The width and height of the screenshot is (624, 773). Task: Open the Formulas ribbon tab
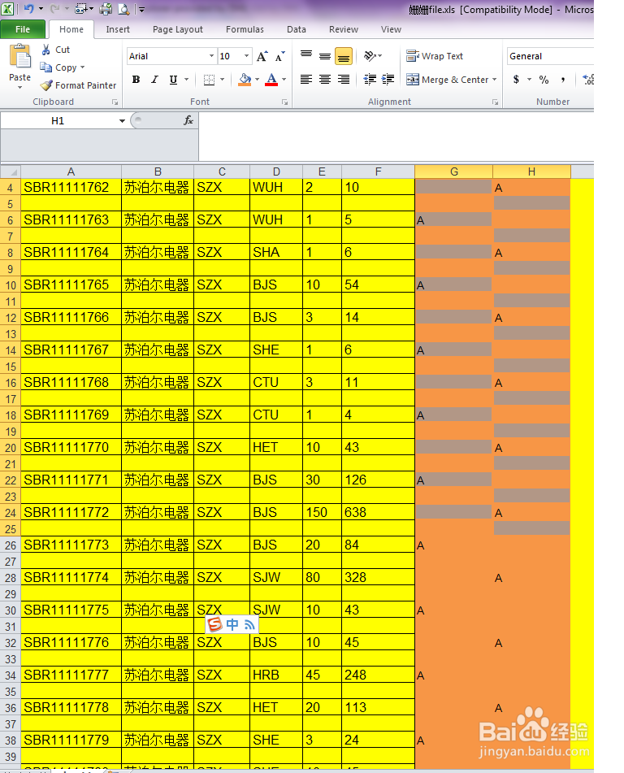click(245, 29)
